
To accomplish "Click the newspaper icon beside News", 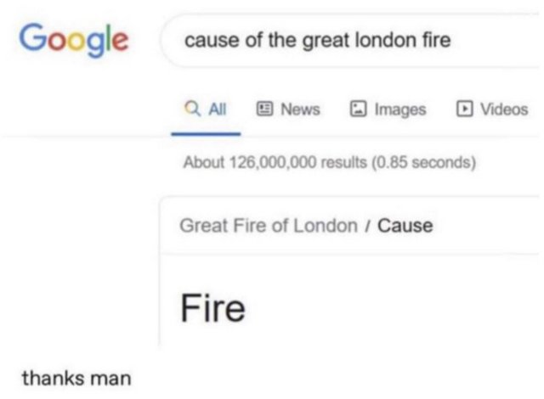I will point(264,110).
